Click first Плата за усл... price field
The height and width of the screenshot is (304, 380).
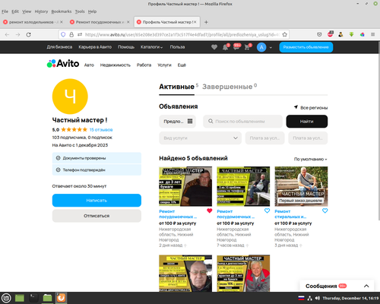[x=264, y=138]
